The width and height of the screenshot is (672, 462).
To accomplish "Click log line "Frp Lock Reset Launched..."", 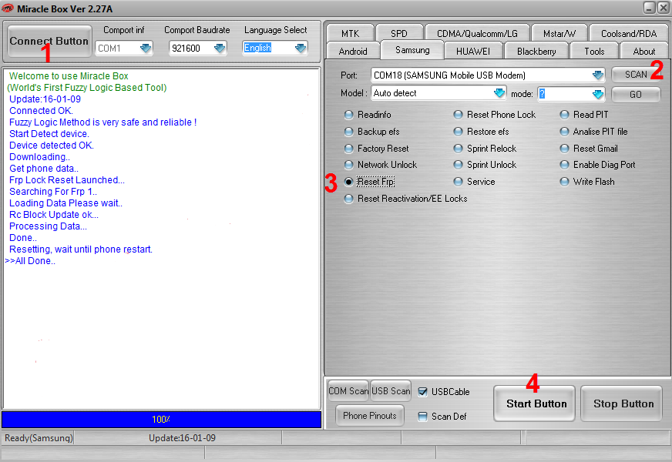I will point(67,180).
